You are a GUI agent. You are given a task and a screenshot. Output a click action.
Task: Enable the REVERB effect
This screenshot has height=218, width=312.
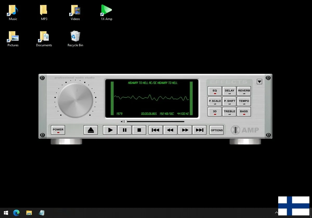pyautogui.click(x=244, y=91)
